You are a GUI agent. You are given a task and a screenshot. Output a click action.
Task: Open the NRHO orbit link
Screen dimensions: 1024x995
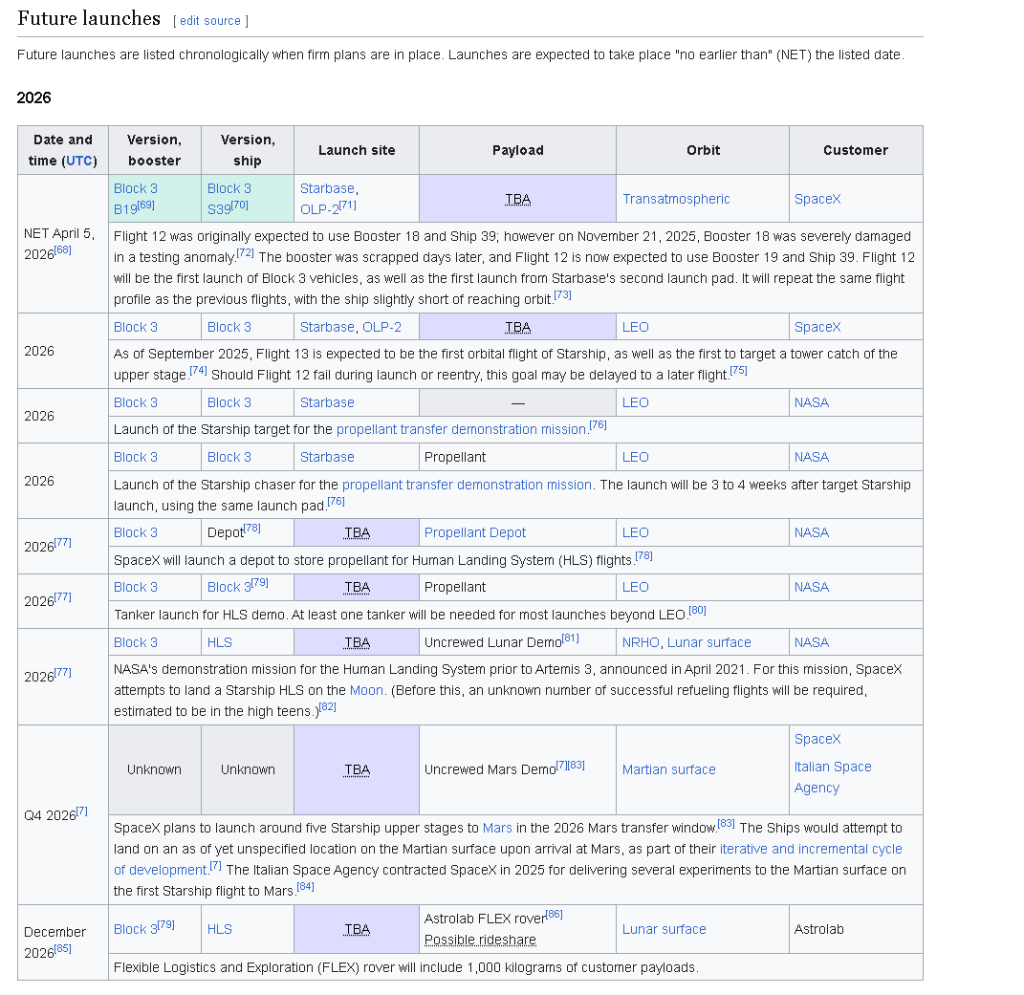[641, 642]
